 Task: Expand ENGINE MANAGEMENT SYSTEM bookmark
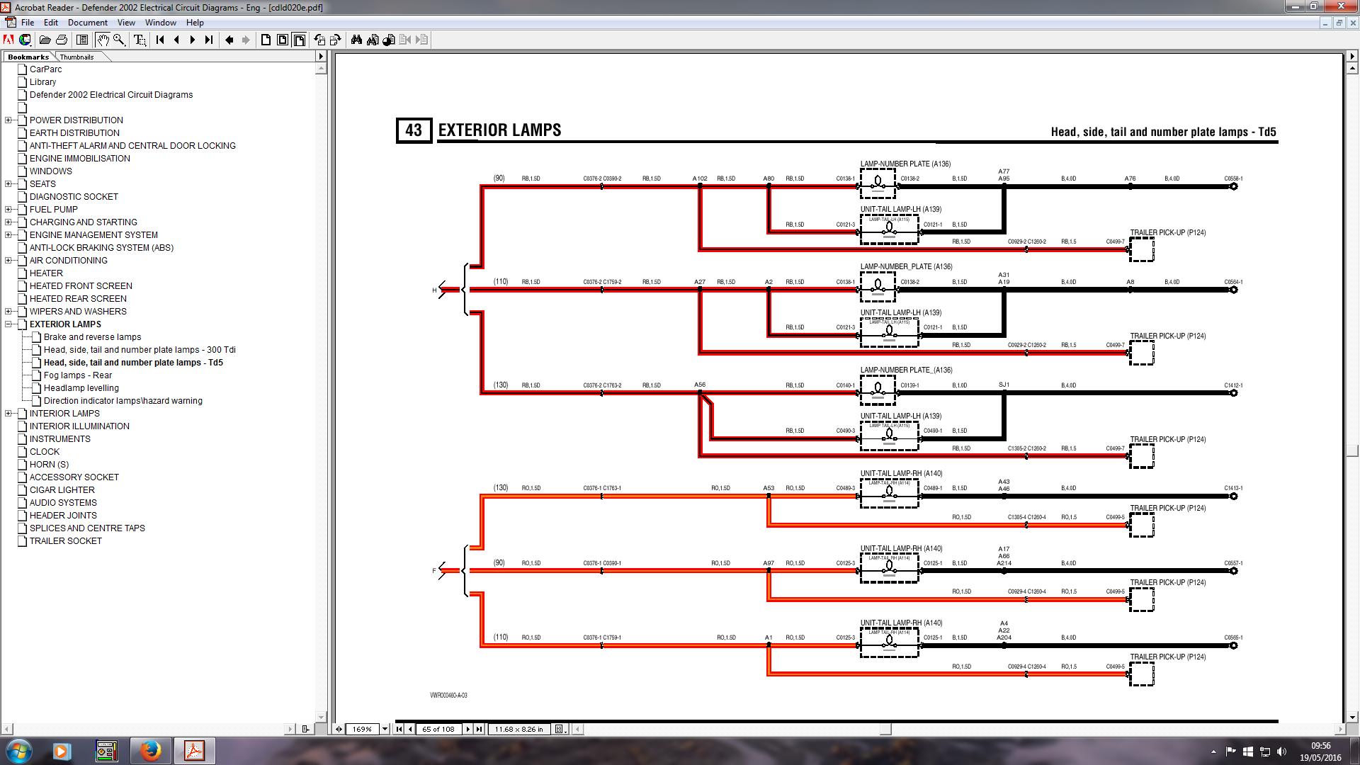(x=8, y=235)
